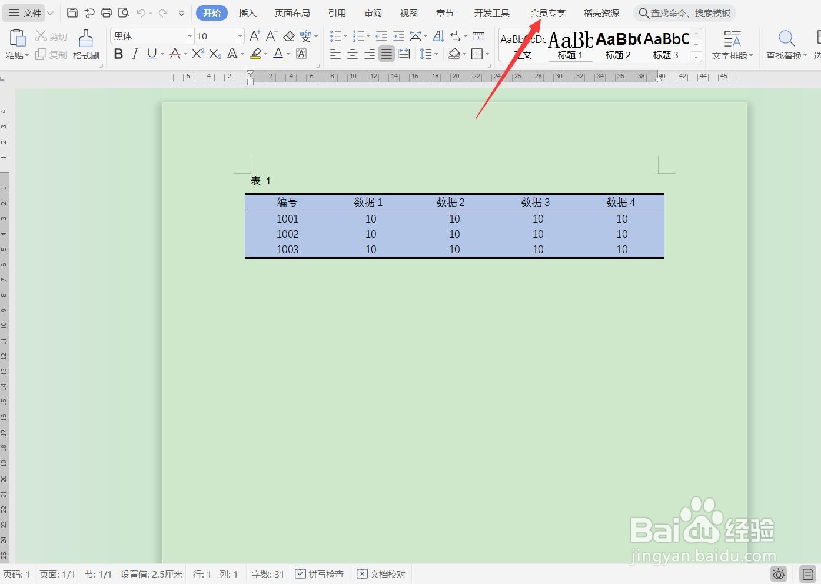
Task: Toggle justified text alignment
Action: 386,54
